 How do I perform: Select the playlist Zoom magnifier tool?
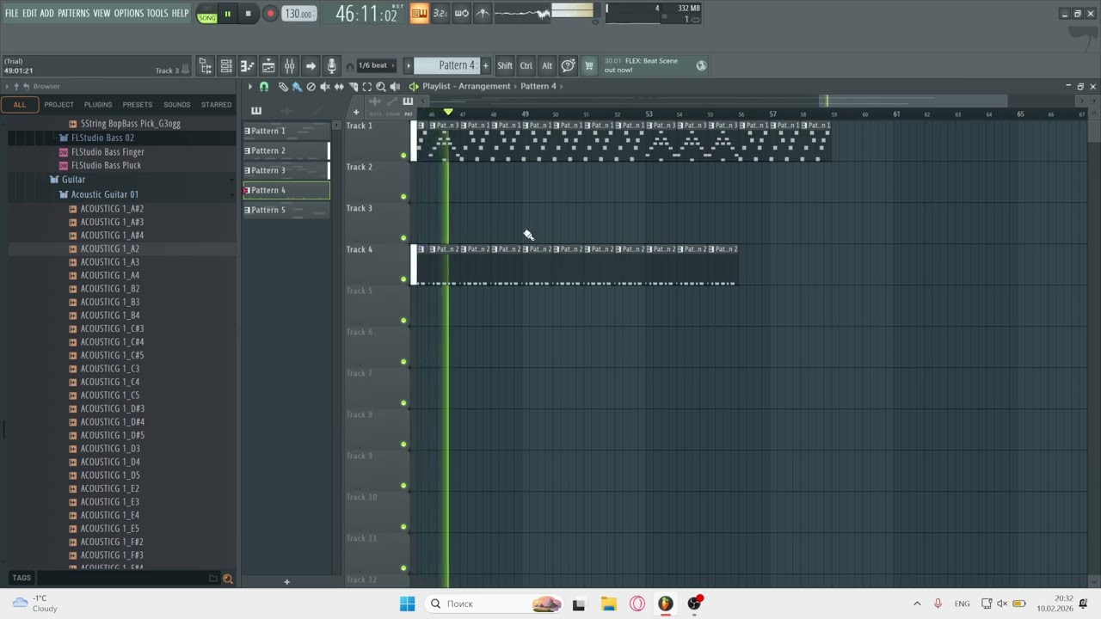pos(381,87)
